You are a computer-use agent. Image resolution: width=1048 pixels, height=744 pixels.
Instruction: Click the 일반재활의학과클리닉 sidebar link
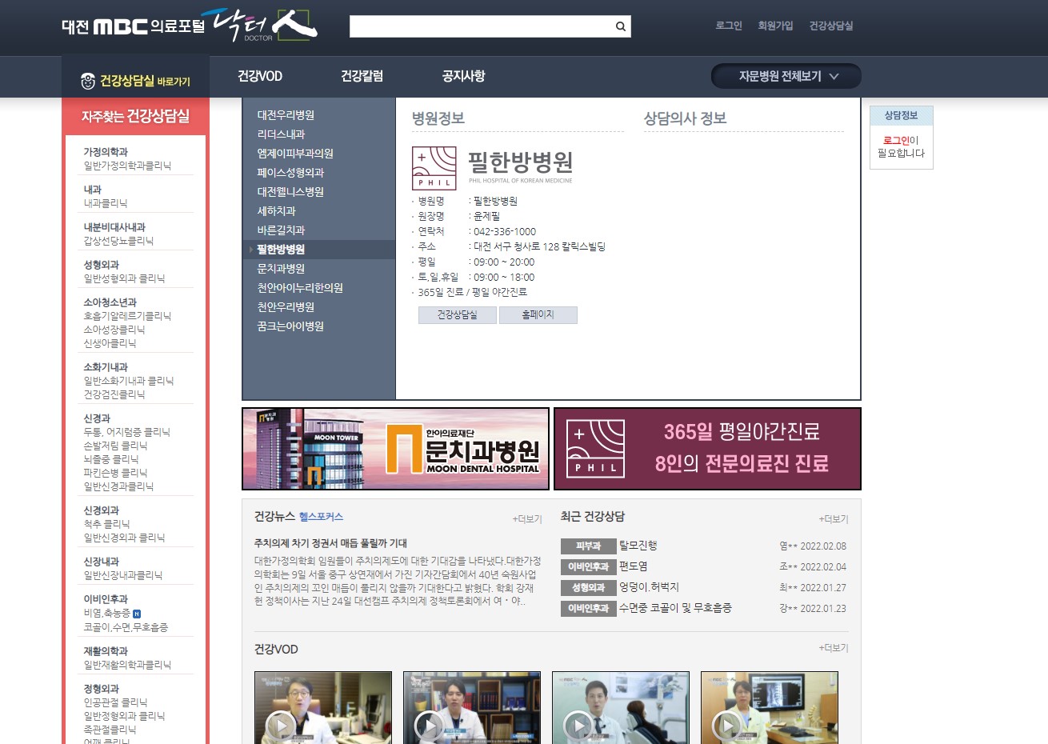coord(127,665)
